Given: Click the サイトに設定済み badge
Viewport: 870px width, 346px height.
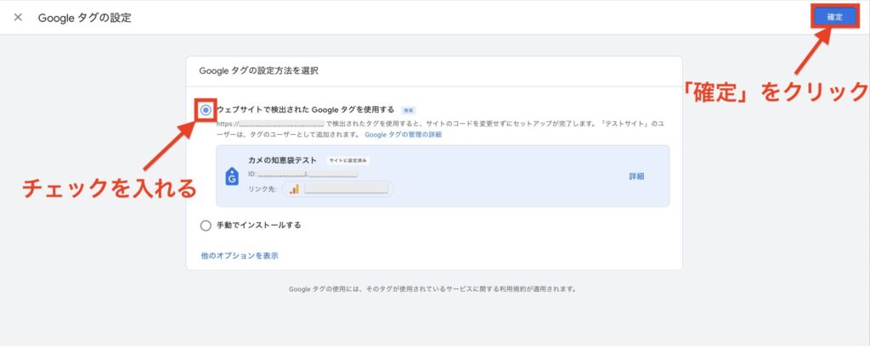Looking at the screenshot, I should pyautogui.click(x=348, y=160).
